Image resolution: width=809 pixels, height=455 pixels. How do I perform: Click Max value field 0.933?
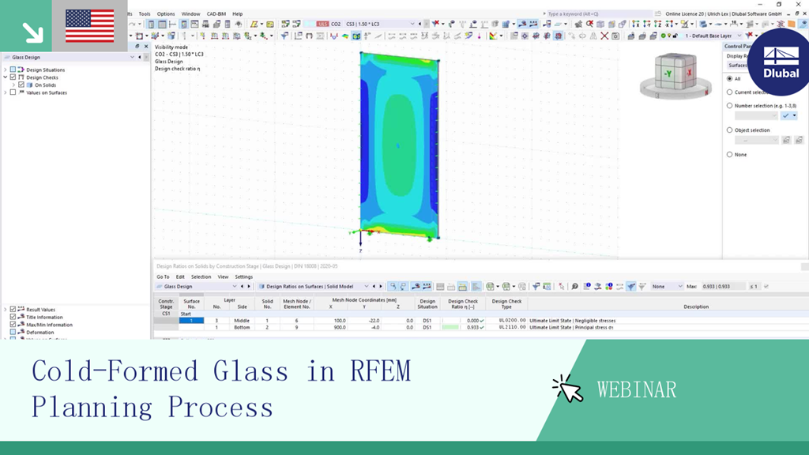click(x=724, y=286)
